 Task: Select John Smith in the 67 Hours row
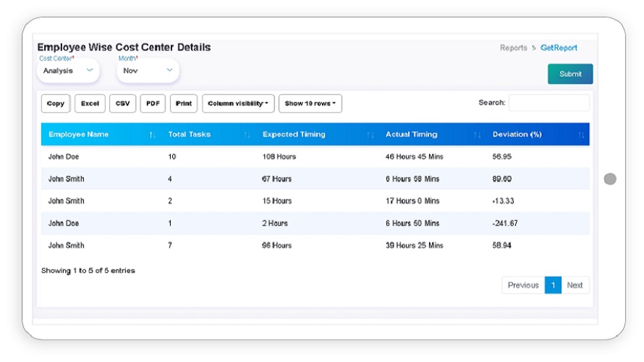click(x=66, y=179)
